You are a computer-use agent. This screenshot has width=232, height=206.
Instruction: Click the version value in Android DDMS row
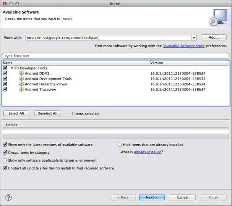tap(178, 73)
